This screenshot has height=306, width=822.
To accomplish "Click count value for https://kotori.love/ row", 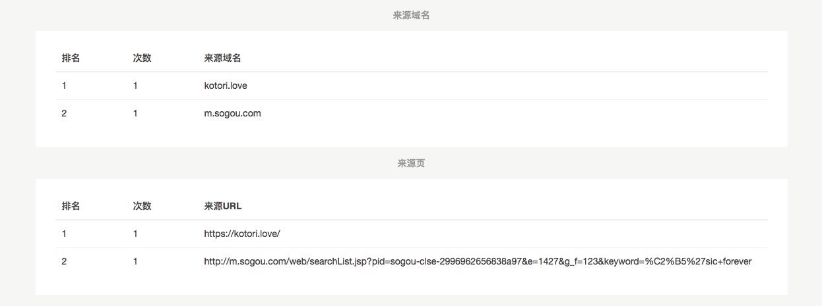I will tap(135, 234).
